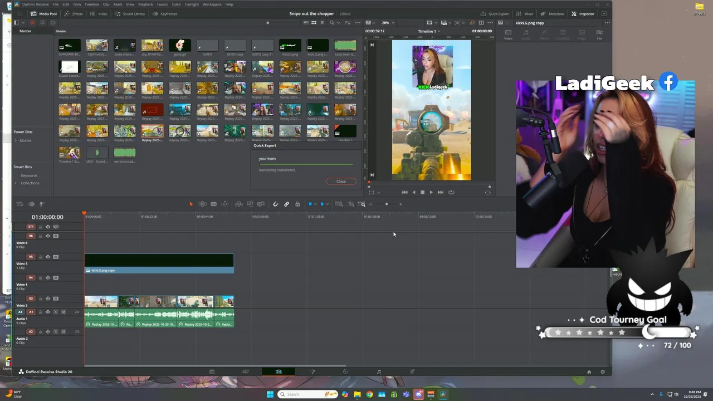Viewport: 713px width, 401px height.
Task: Open the Sound Library panel
Action: pyautogui.click(x=129, y=14)
